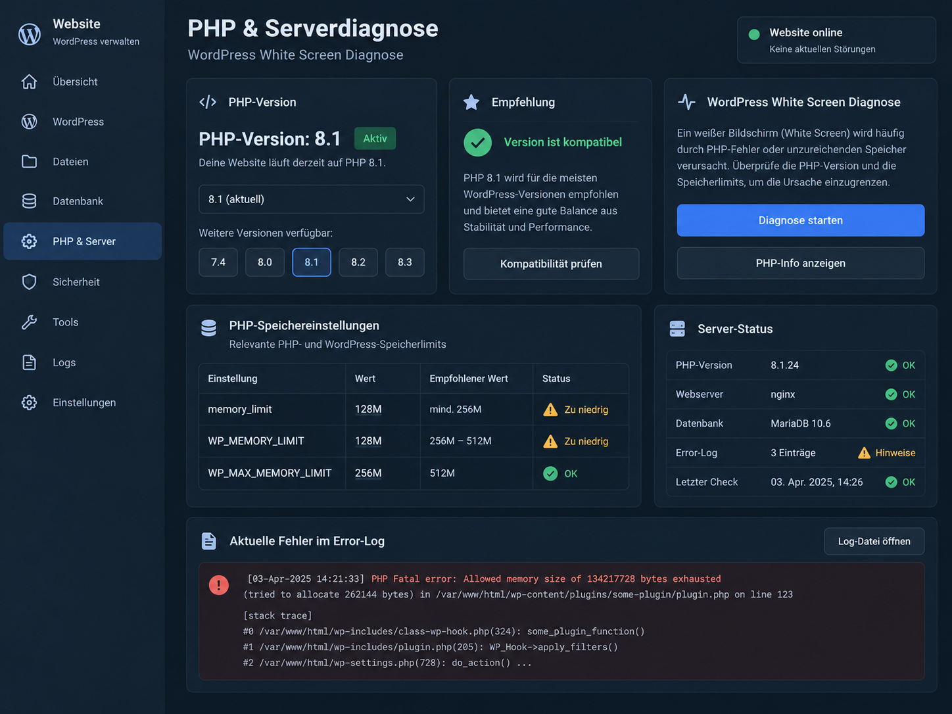Screen dimensions: 952x714
Task: Open Einstellungen in the sidebar
Action: point(83,402)
